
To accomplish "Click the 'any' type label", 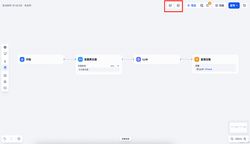I will (x=112, y=66).
